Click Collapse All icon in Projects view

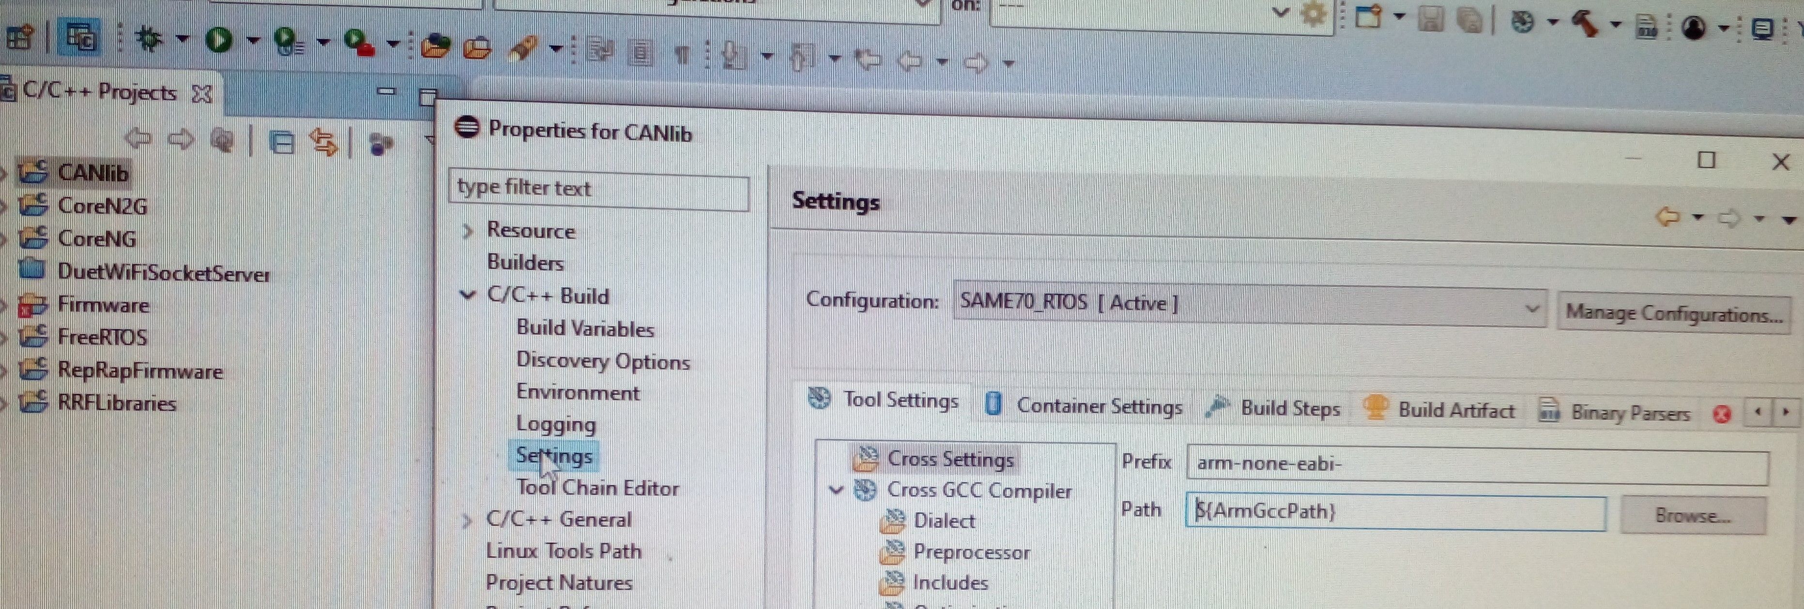281,142
